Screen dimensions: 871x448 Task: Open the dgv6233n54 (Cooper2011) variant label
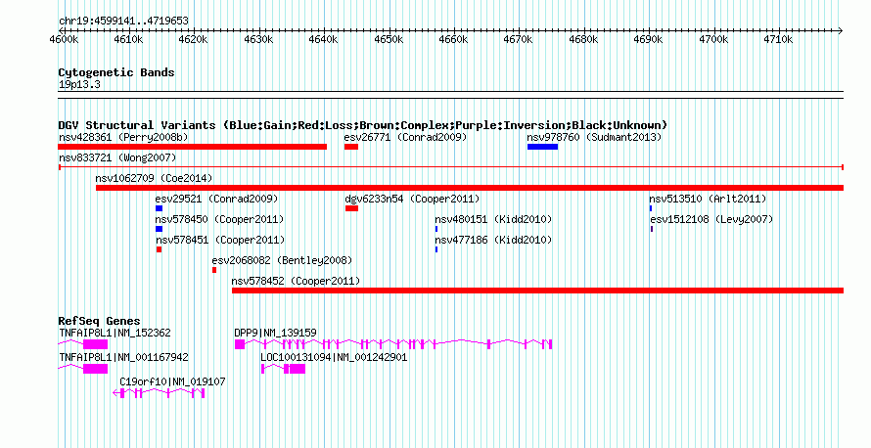[x=412, y=199]
